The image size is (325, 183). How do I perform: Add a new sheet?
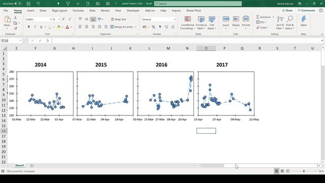(31, 165)
